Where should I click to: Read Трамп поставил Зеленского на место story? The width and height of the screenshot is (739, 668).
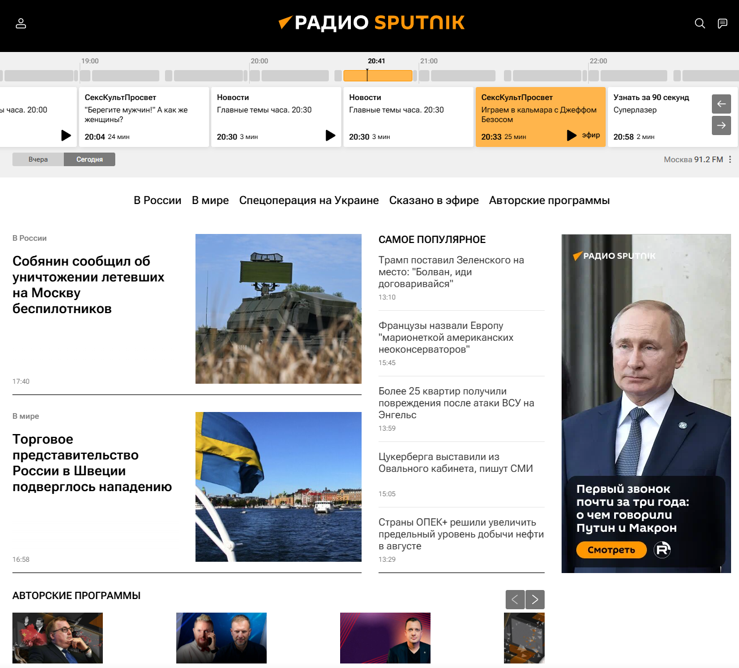tap(451, 272)
